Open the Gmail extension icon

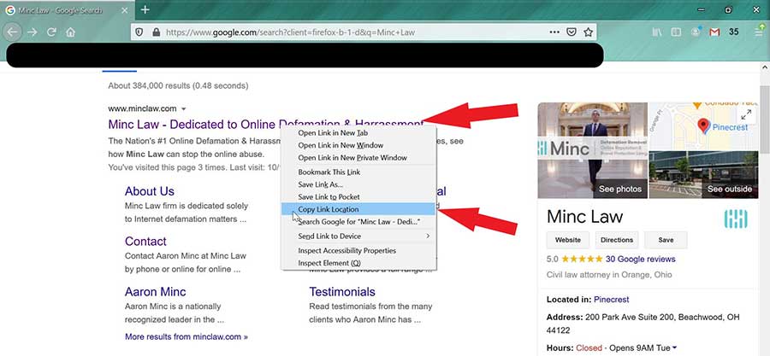[x=714, y=32]
